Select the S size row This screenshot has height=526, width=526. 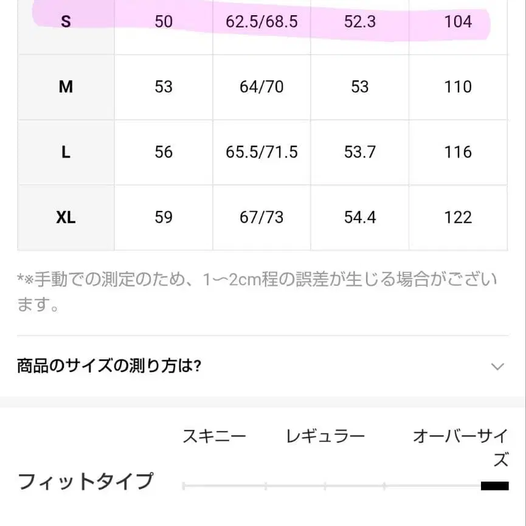coord(65,20)
